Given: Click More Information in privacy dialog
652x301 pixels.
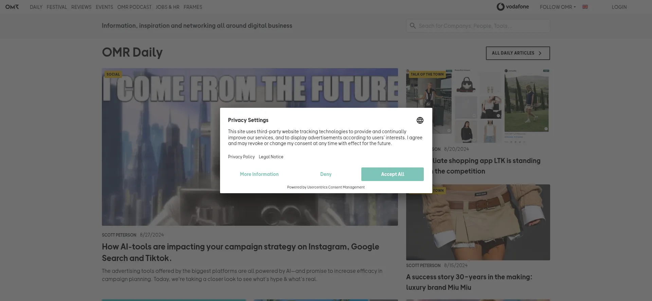Looking at the screenshot, I should [x=259, y=174].
